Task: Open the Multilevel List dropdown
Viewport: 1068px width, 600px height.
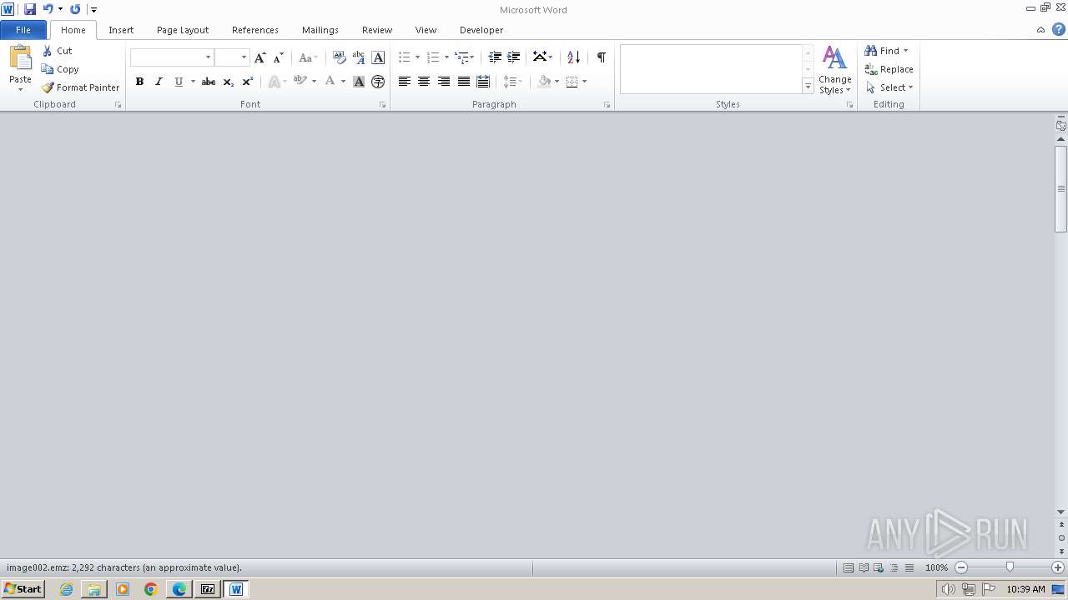Action: [465, 57]
